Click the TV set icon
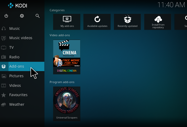187x127 pixels. point(3,47)
